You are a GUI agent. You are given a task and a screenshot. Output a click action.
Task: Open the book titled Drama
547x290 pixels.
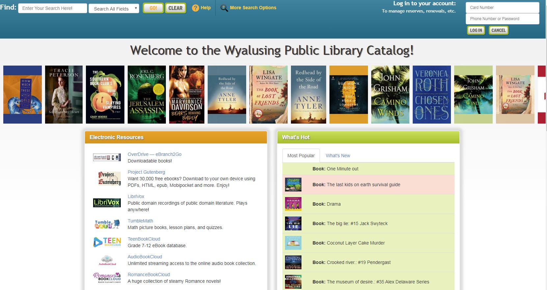point(368,204)
